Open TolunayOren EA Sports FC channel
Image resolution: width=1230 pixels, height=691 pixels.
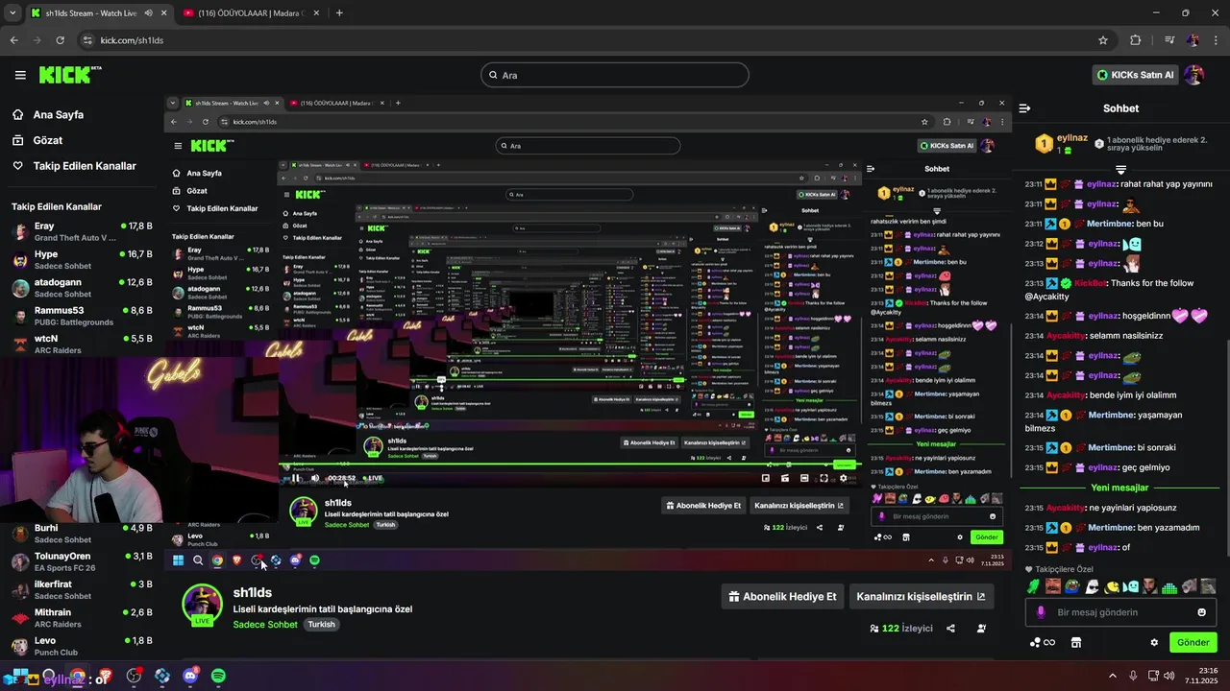pos(82,561)
